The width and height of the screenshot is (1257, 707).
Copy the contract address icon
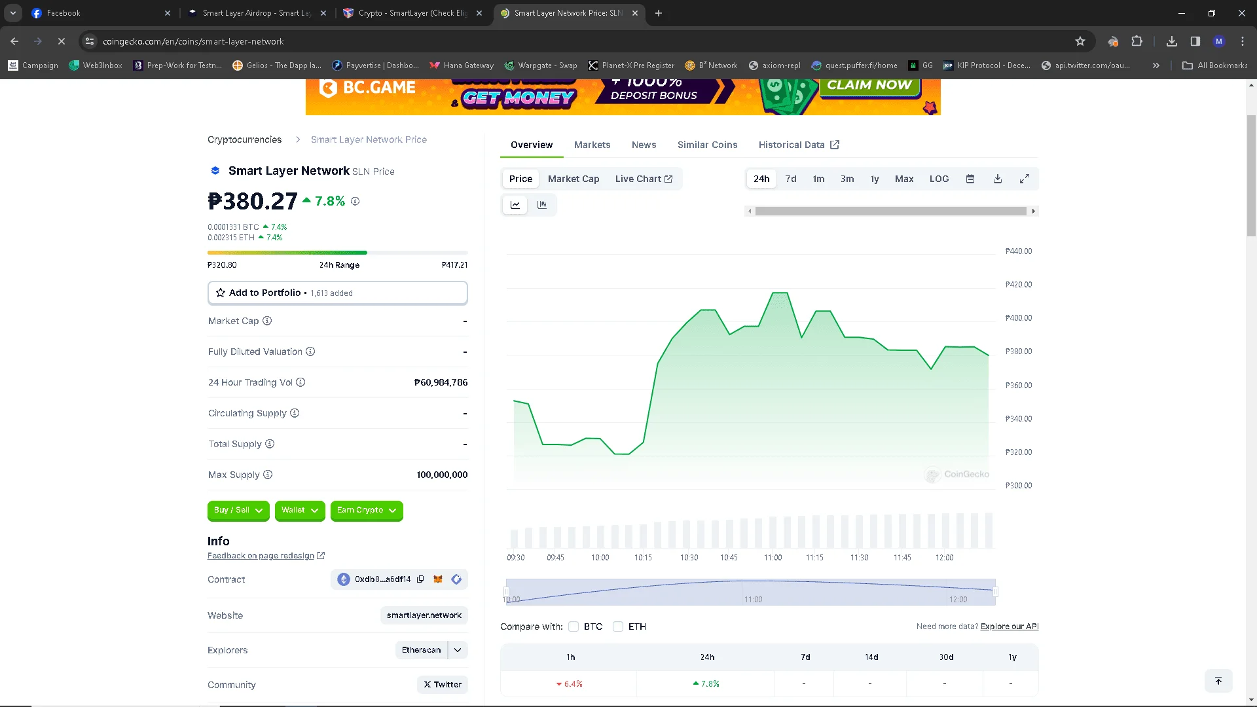pyautogui.click(x=420, y=579)
